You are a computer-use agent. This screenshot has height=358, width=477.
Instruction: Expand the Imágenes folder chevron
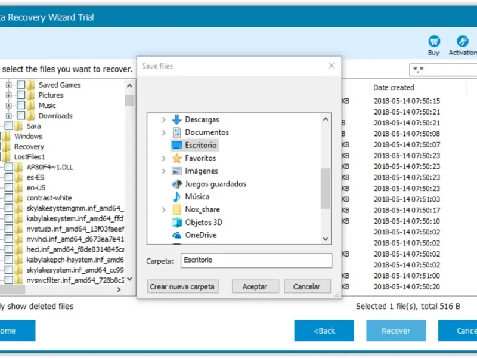(x=163, y=171)
